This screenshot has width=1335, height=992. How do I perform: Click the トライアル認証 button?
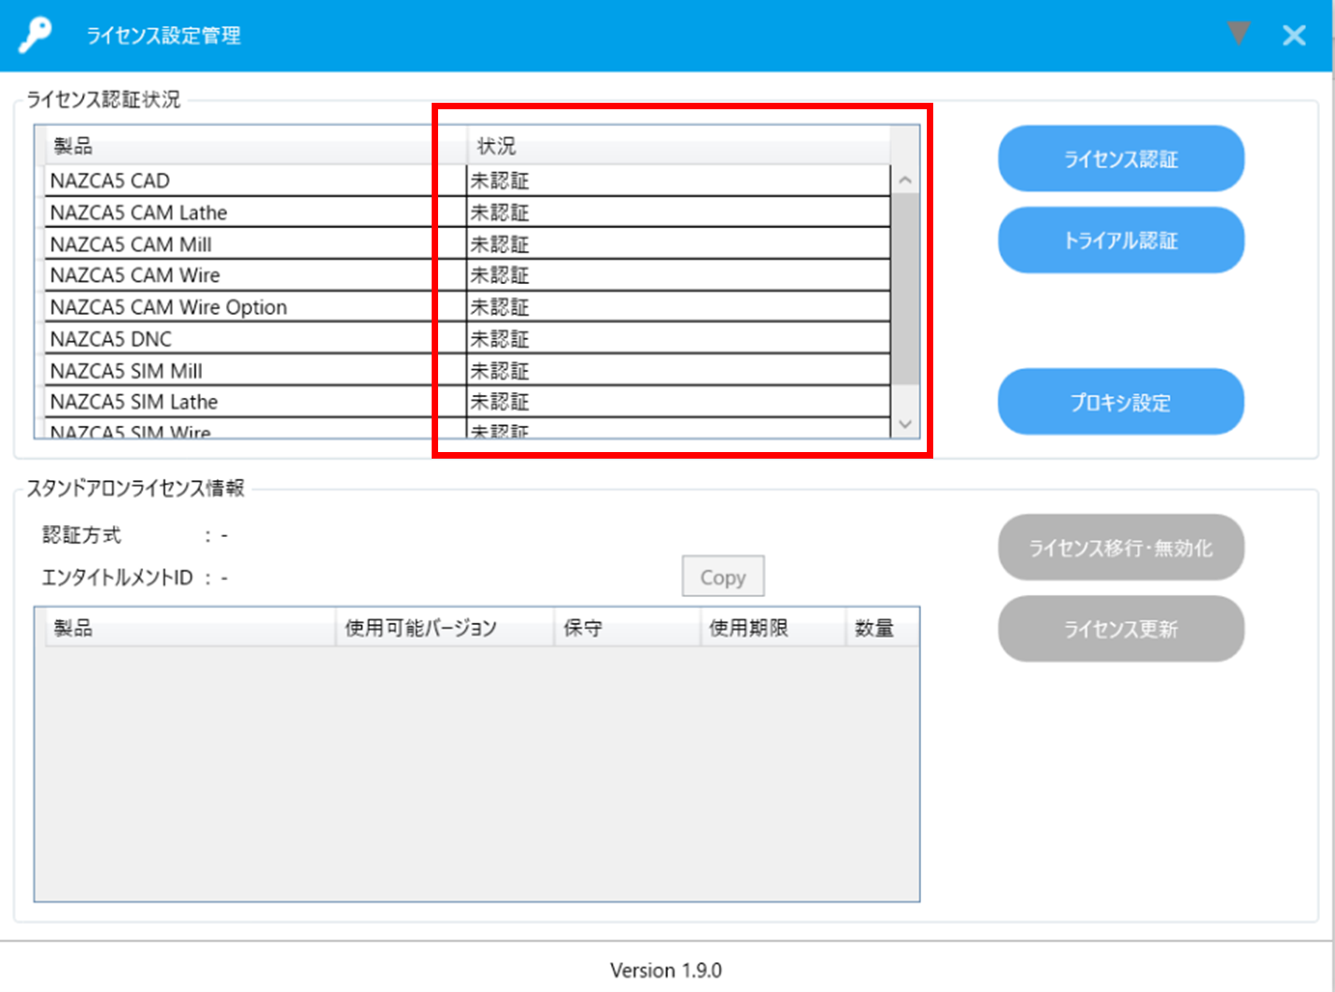(1121, 240)
